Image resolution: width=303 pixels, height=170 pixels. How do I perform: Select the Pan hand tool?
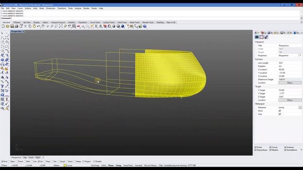coord(43,26)
